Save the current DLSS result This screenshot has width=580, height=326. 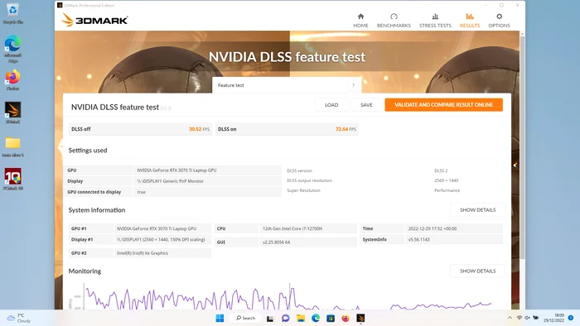point(366,105)
